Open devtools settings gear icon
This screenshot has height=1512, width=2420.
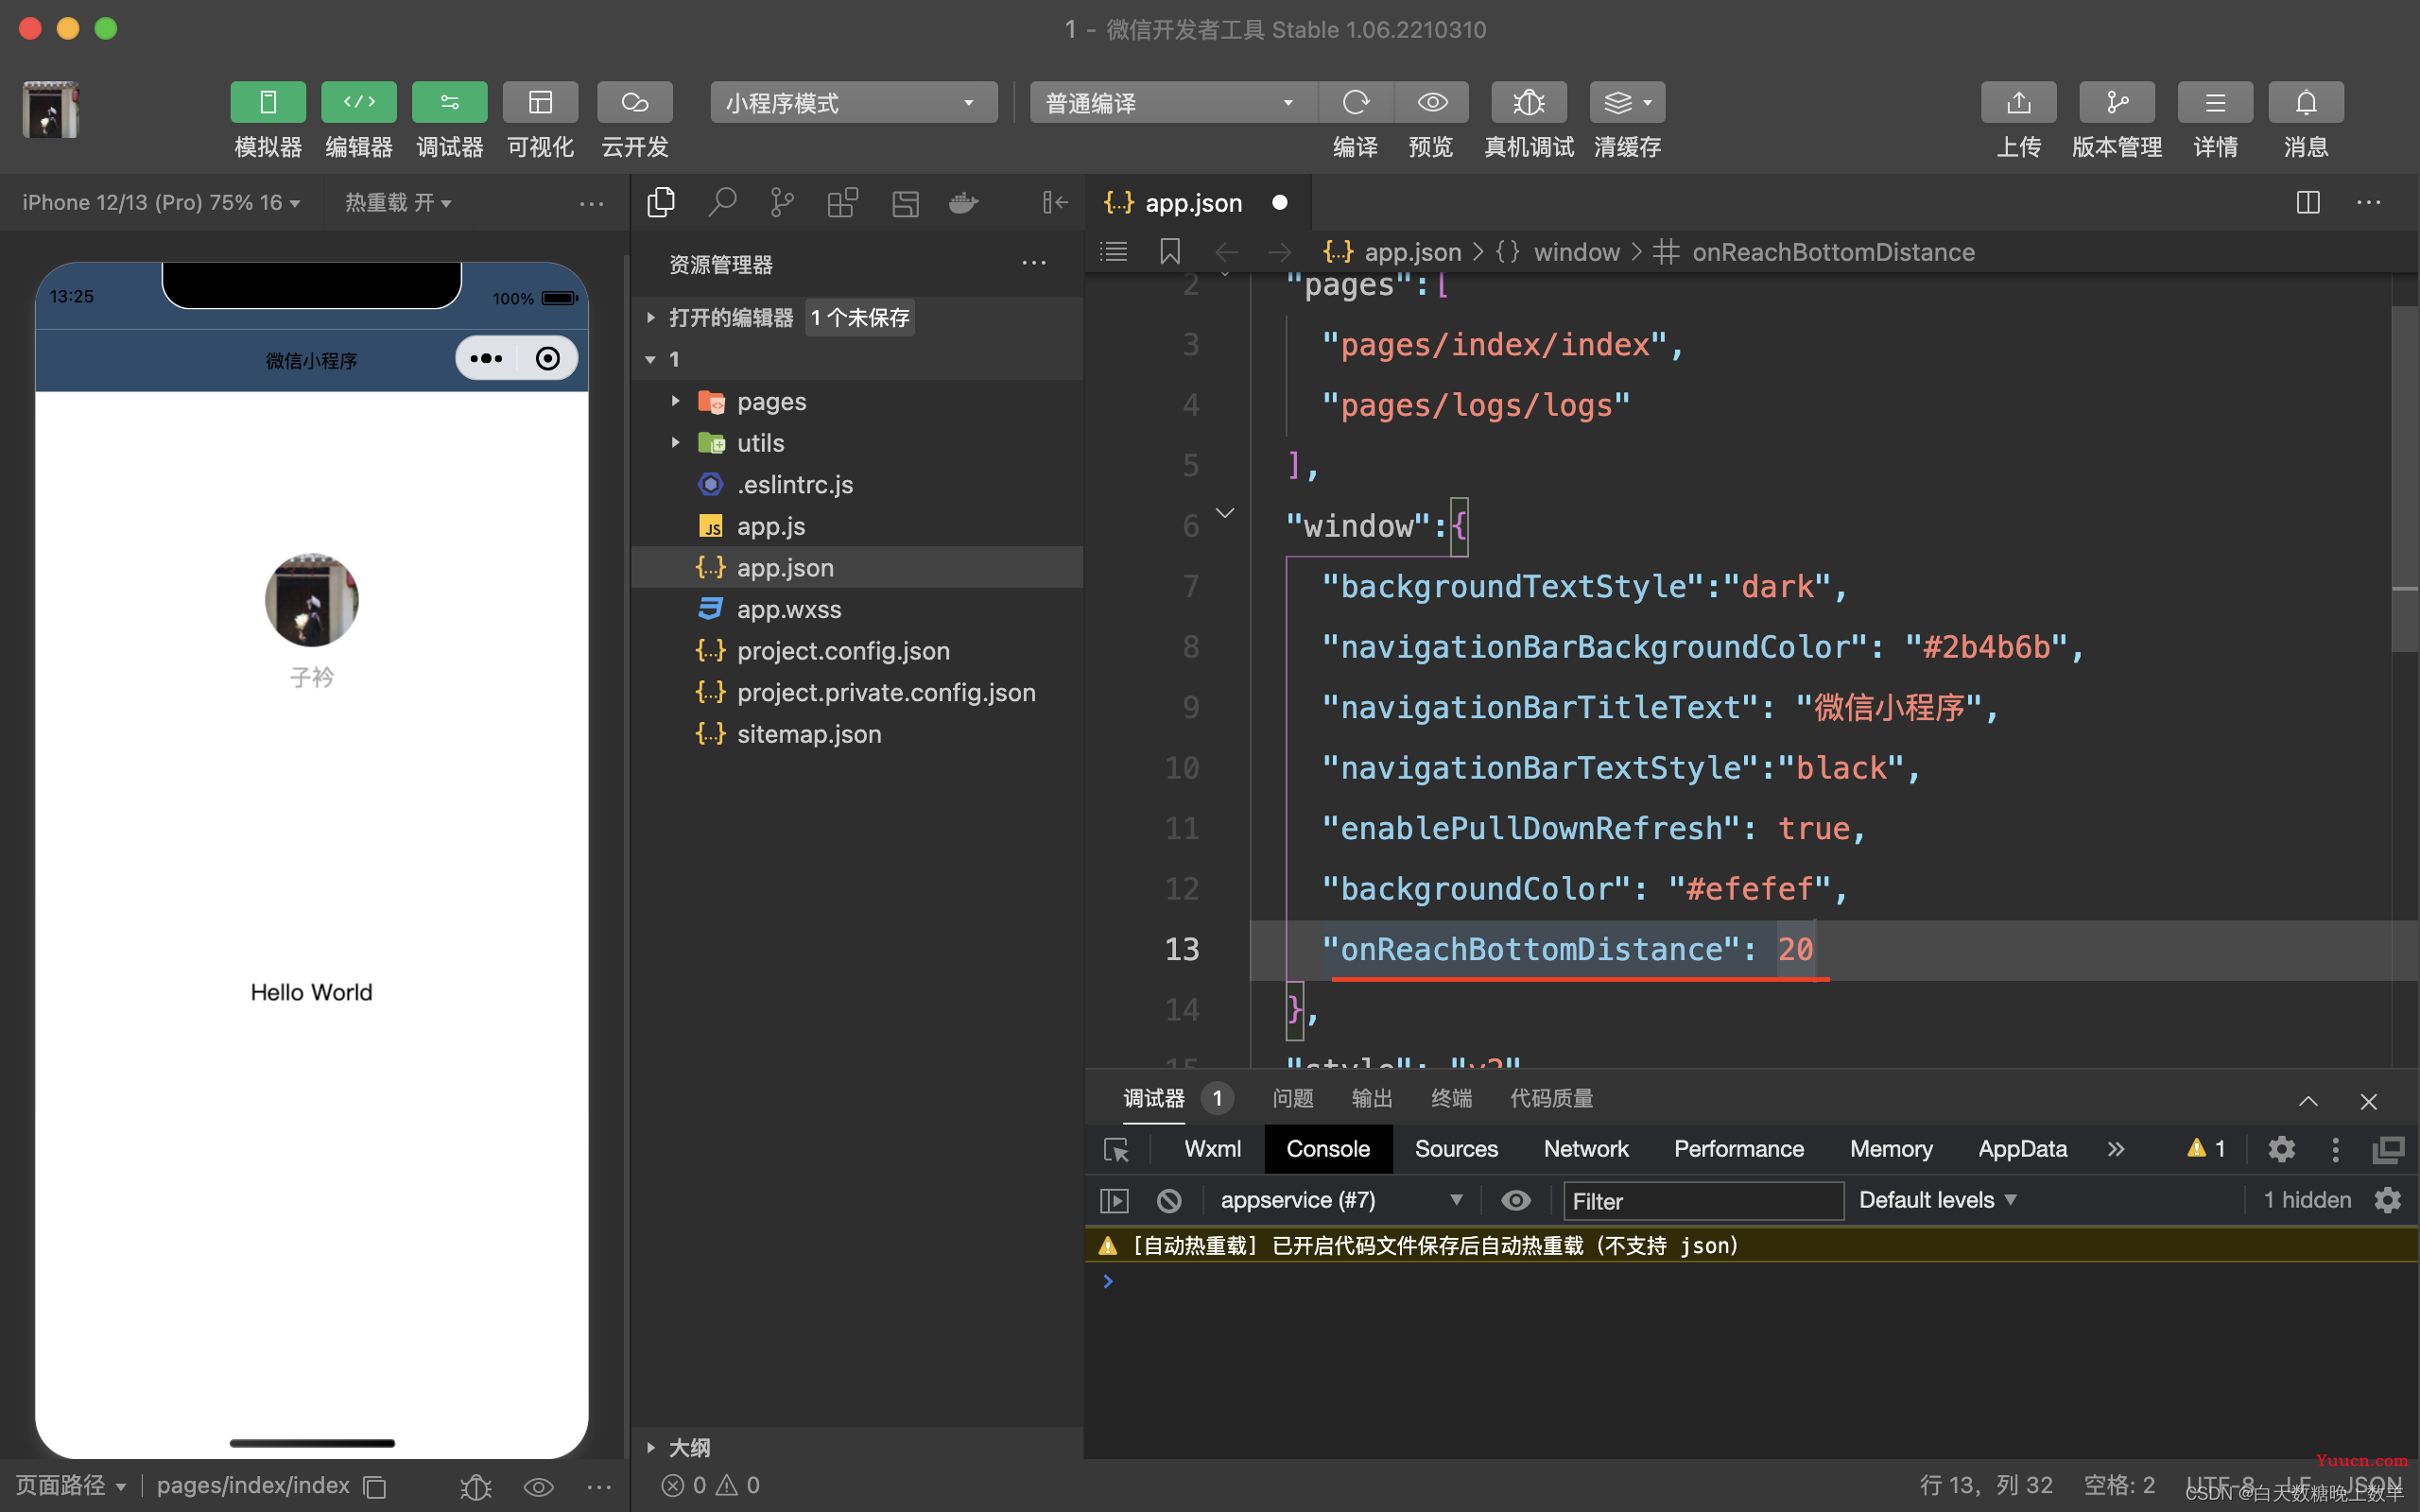(2281, 1149)
